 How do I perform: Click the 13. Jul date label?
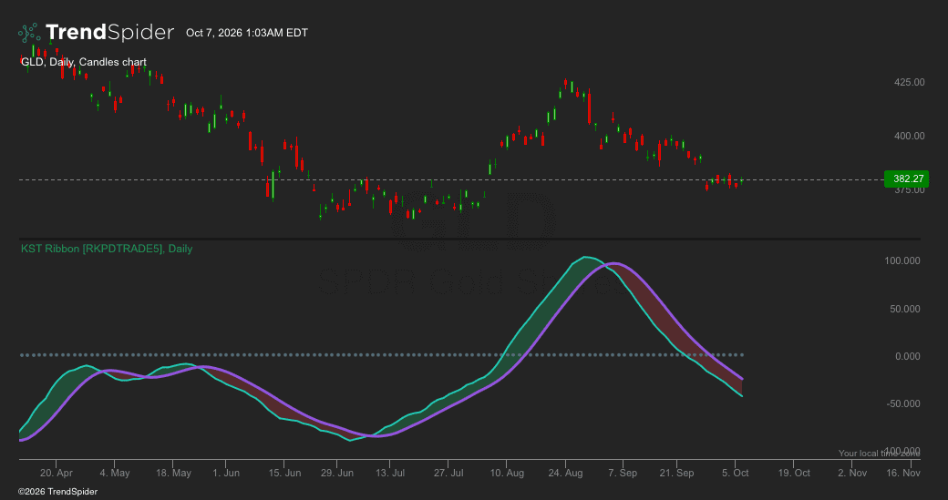[x=390, y=473]
